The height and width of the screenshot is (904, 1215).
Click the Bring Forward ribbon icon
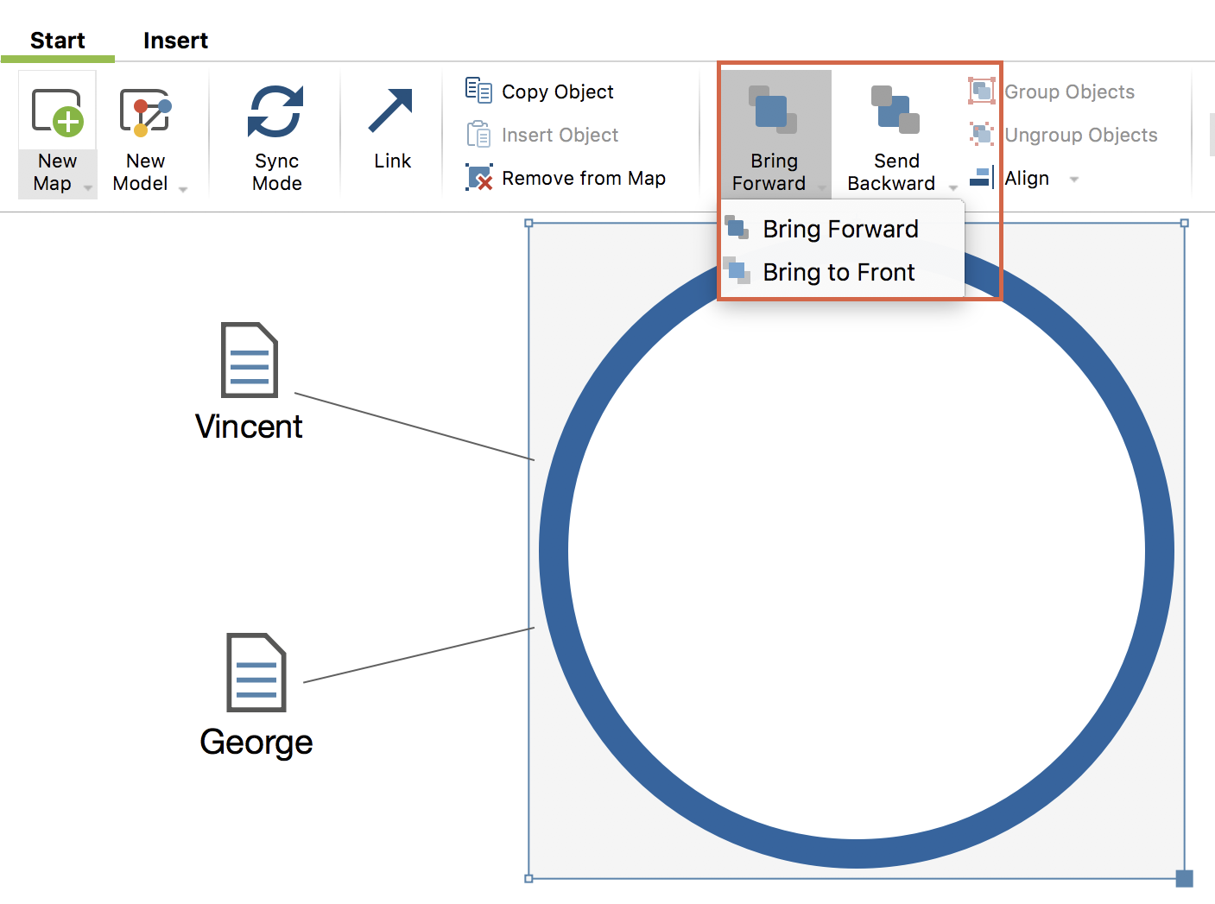[x=773, y=112]
